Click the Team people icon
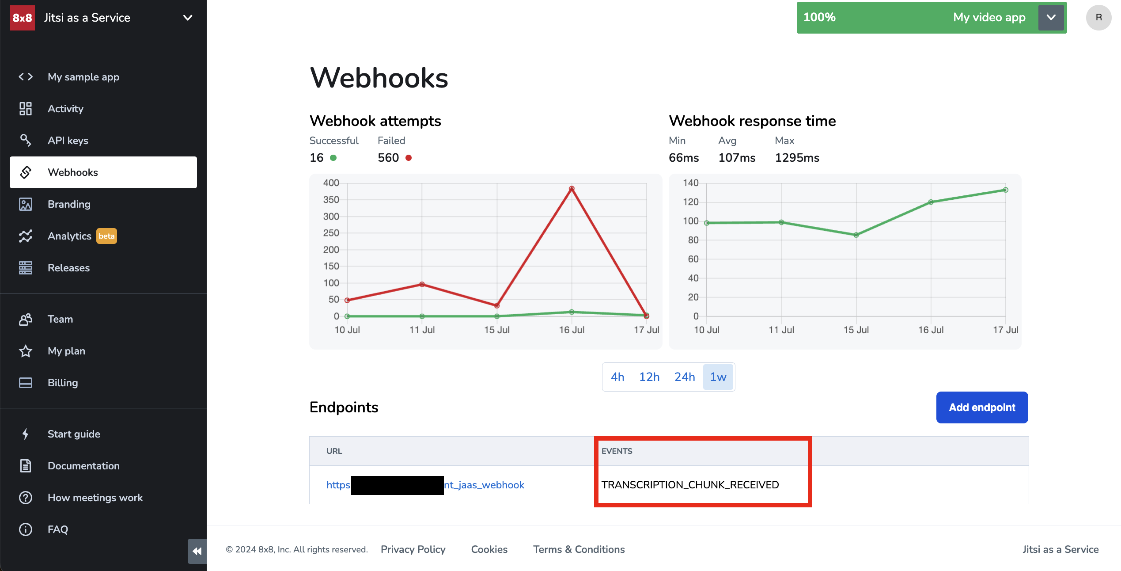Viewport: 1121px width, 571px height. [x=26, y=319]
